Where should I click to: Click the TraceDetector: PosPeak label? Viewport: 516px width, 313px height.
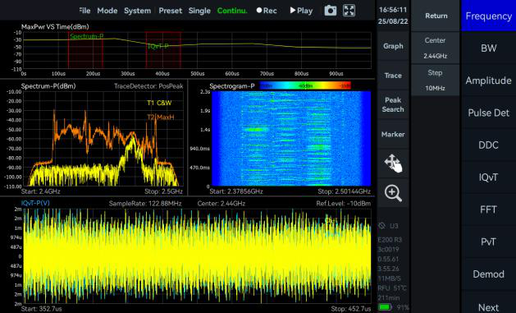point(148,86)
